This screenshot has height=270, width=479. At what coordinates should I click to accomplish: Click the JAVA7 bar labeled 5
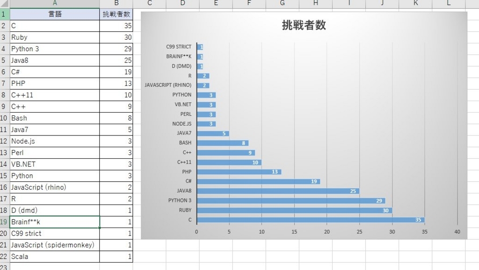213,133
